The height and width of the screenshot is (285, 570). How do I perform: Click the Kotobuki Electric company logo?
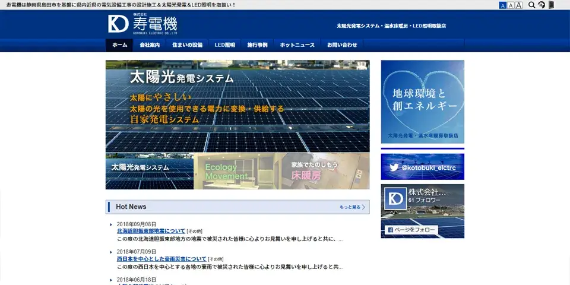tap(142, 24)
